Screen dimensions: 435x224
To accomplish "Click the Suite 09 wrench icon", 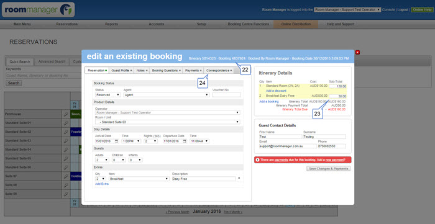I will [66, 194].
